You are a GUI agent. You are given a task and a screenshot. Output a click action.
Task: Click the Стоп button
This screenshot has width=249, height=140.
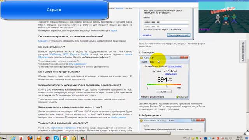(x=163, y=92)
